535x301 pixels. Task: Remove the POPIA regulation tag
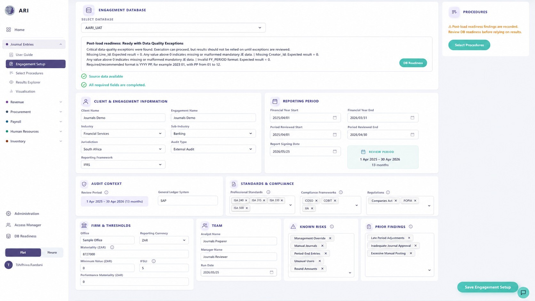(x=415, y=201)
